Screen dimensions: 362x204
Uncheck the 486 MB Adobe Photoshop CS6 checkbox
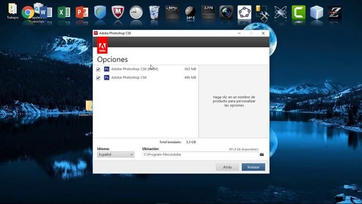click(98, 78)
